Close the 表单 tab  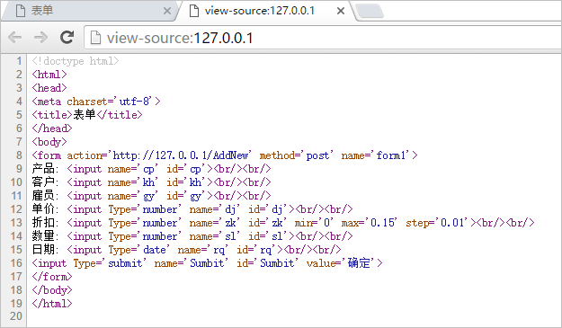click(167, 11)
